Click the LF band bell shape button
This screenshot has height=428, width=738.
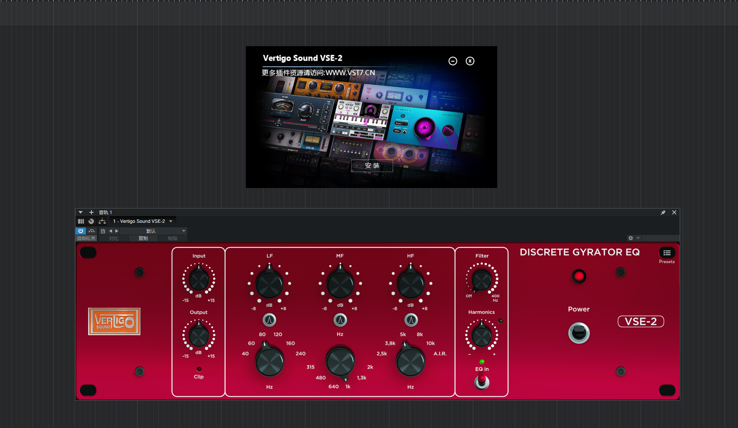coord(269,320)
